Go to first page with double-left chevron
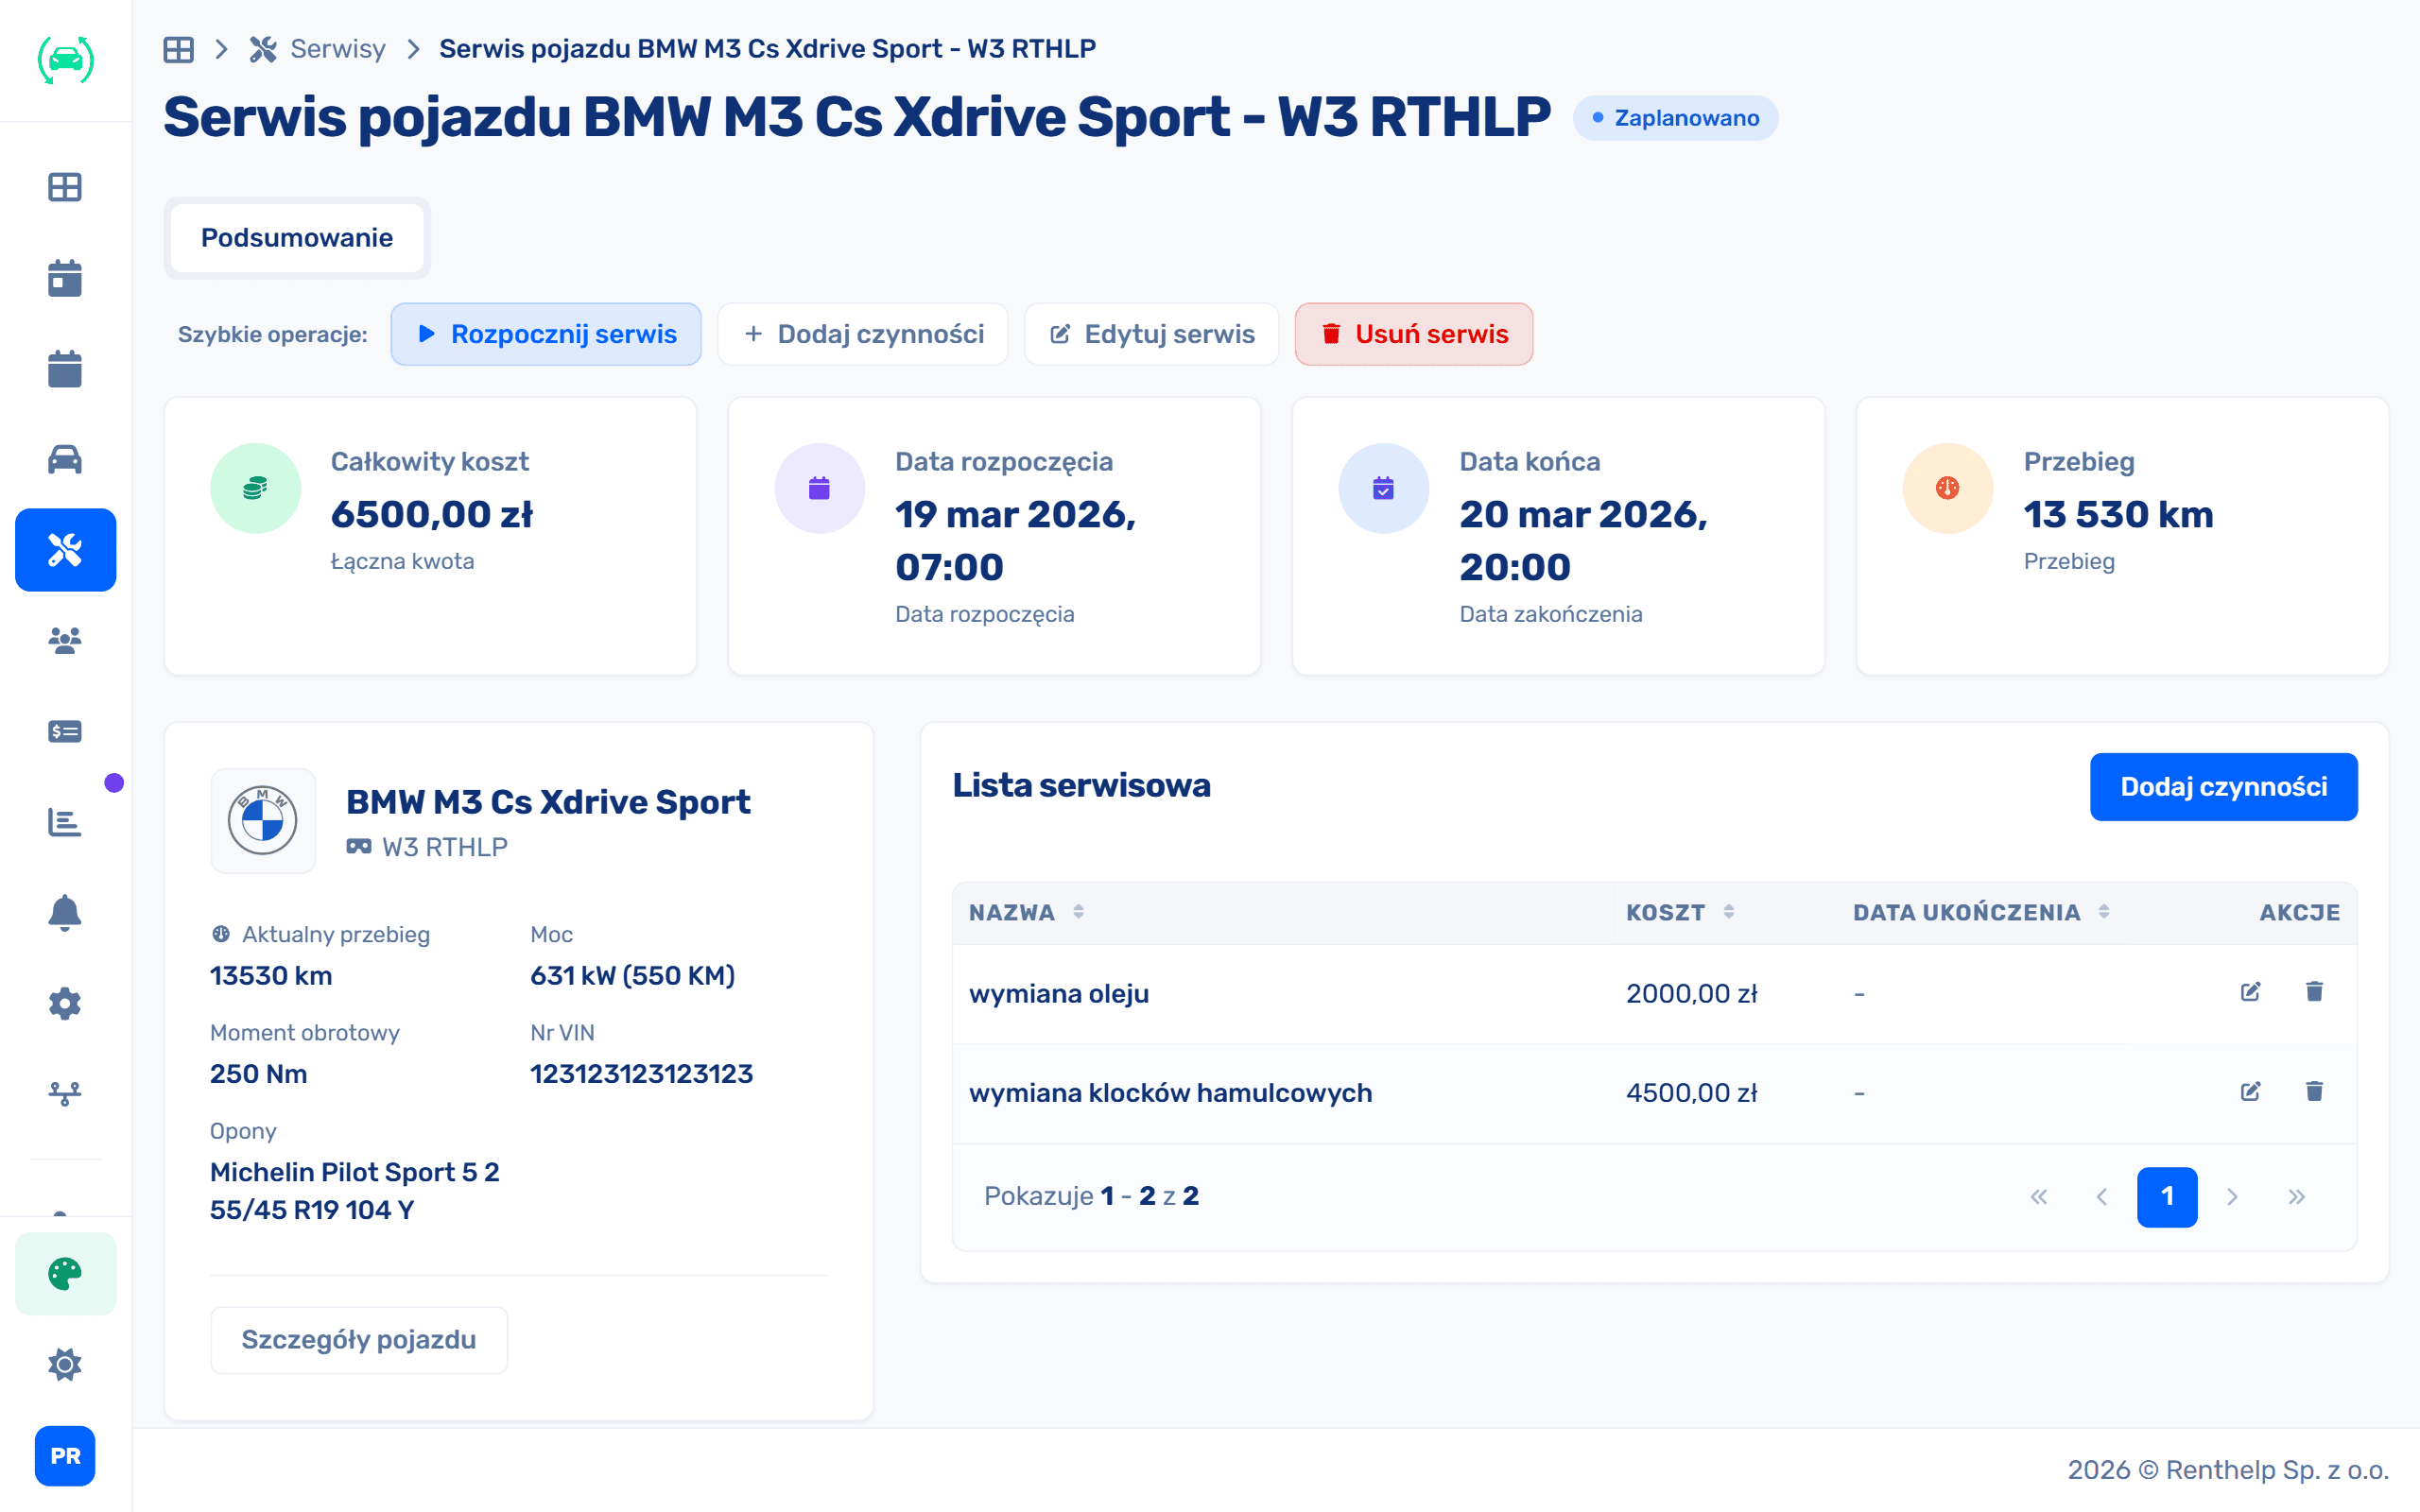Screen dimensions: 2420x1512 coord(2039,1197)
